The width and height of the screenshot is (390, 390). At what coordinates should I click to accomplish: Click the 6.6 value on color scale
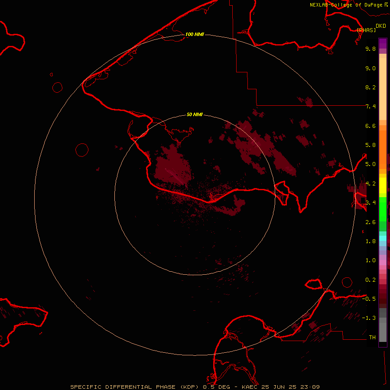tap(370, 126)
